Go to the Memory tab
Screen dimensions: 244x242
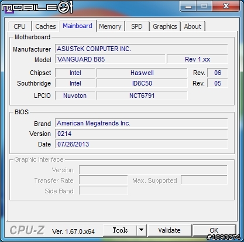[x=110, y=26]
